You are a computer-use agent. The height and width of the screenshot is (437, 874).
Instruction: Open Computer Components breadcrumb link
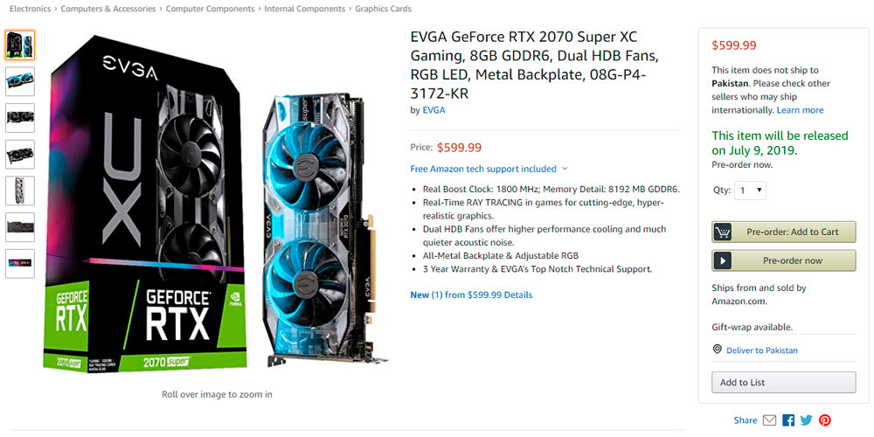click(210, 9)
